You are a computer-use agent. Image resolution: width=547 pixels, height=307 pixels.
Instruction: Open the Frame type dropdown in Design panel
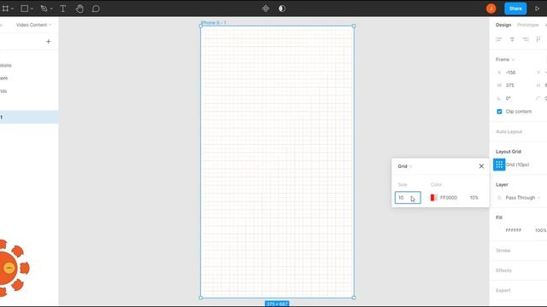(x=505, y=60)
